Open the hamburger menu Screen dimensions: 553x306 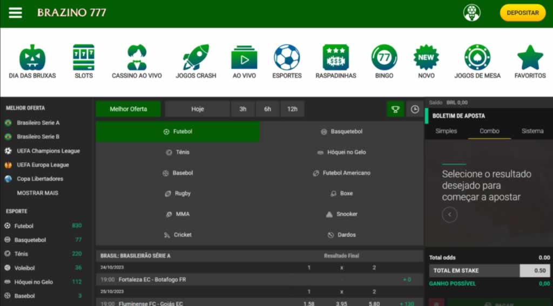click(x=15, y=13)
